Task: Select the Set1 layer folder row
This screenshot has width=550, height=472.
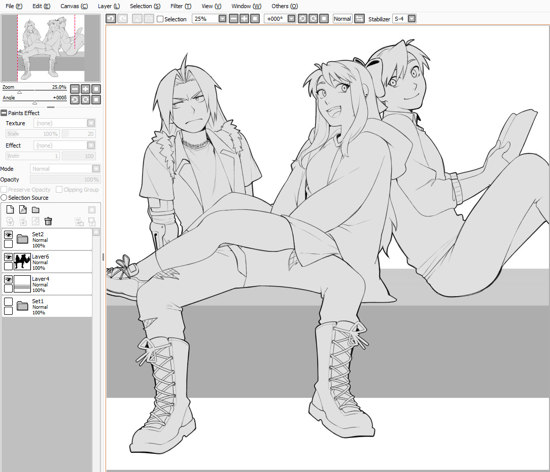Action: point(47,306)
